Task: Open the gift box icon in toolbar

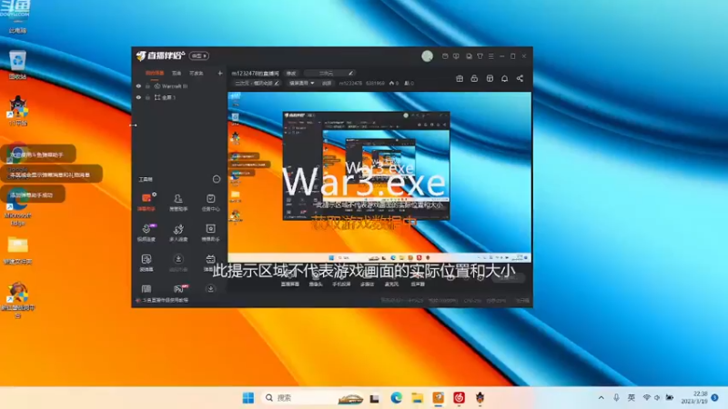Action: 460,78
